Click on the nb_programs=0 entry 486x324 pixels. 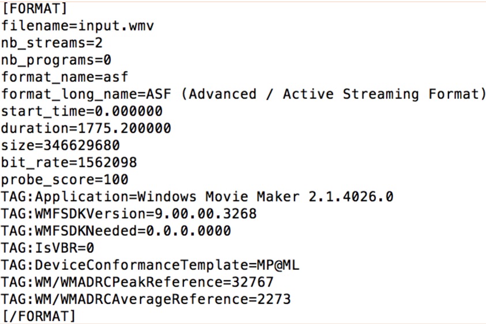56,60
